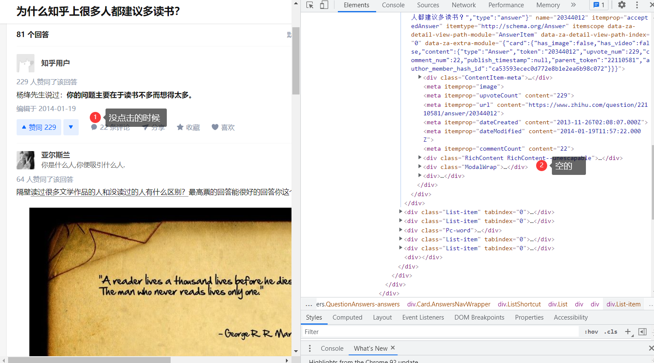Upvote the answer with 赞同 229 button

39,127
